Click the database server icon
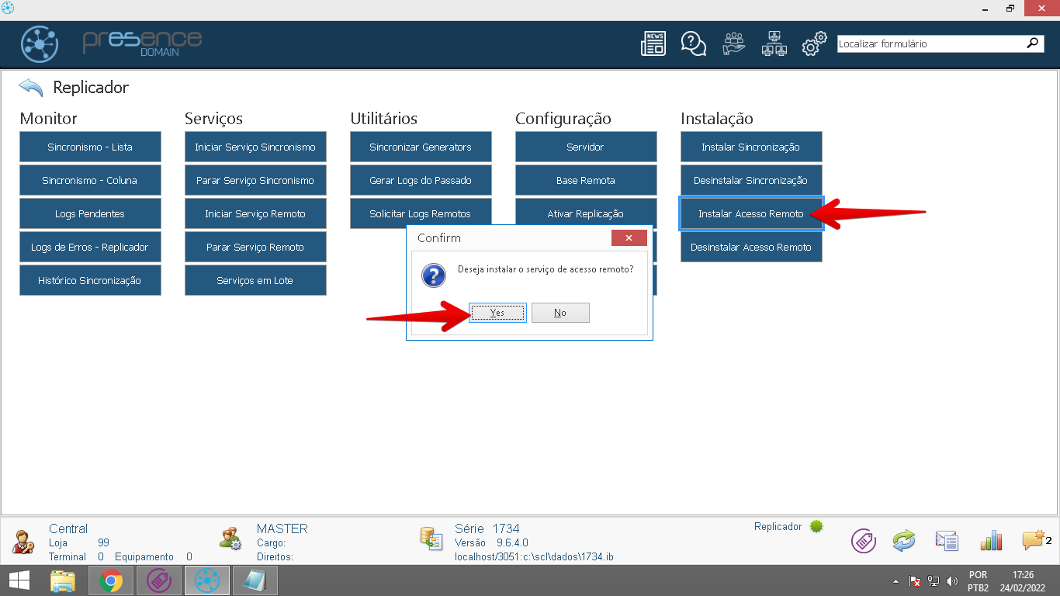The width and height of the screenshot is (1060, 596). (431, 539)
